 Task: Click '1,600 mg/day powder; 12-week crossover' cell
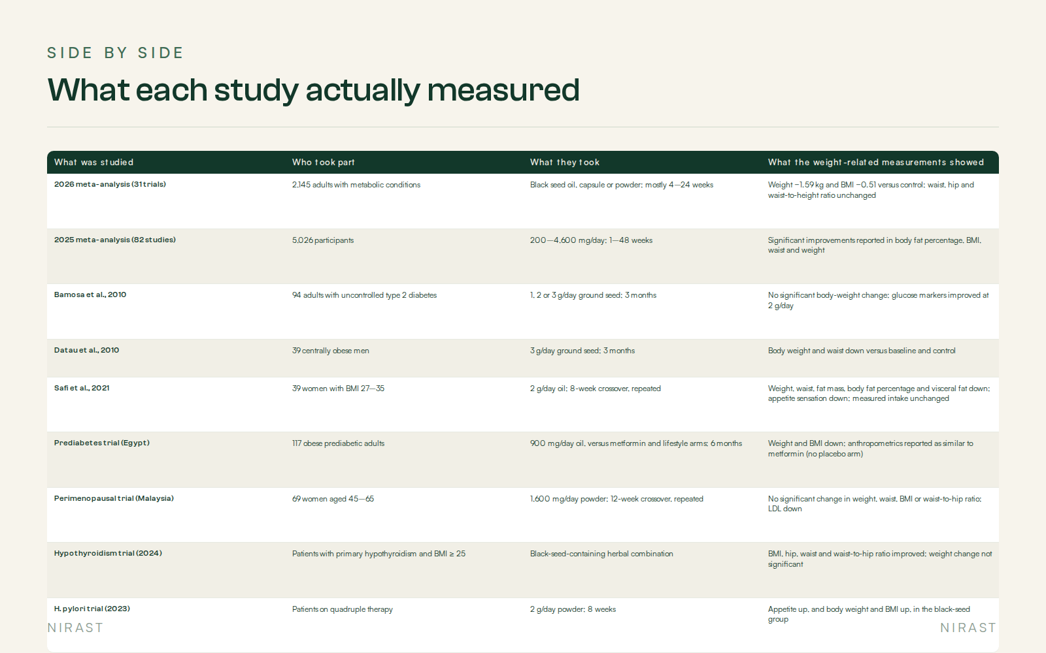pyautogui.click(x=616, y=499)
